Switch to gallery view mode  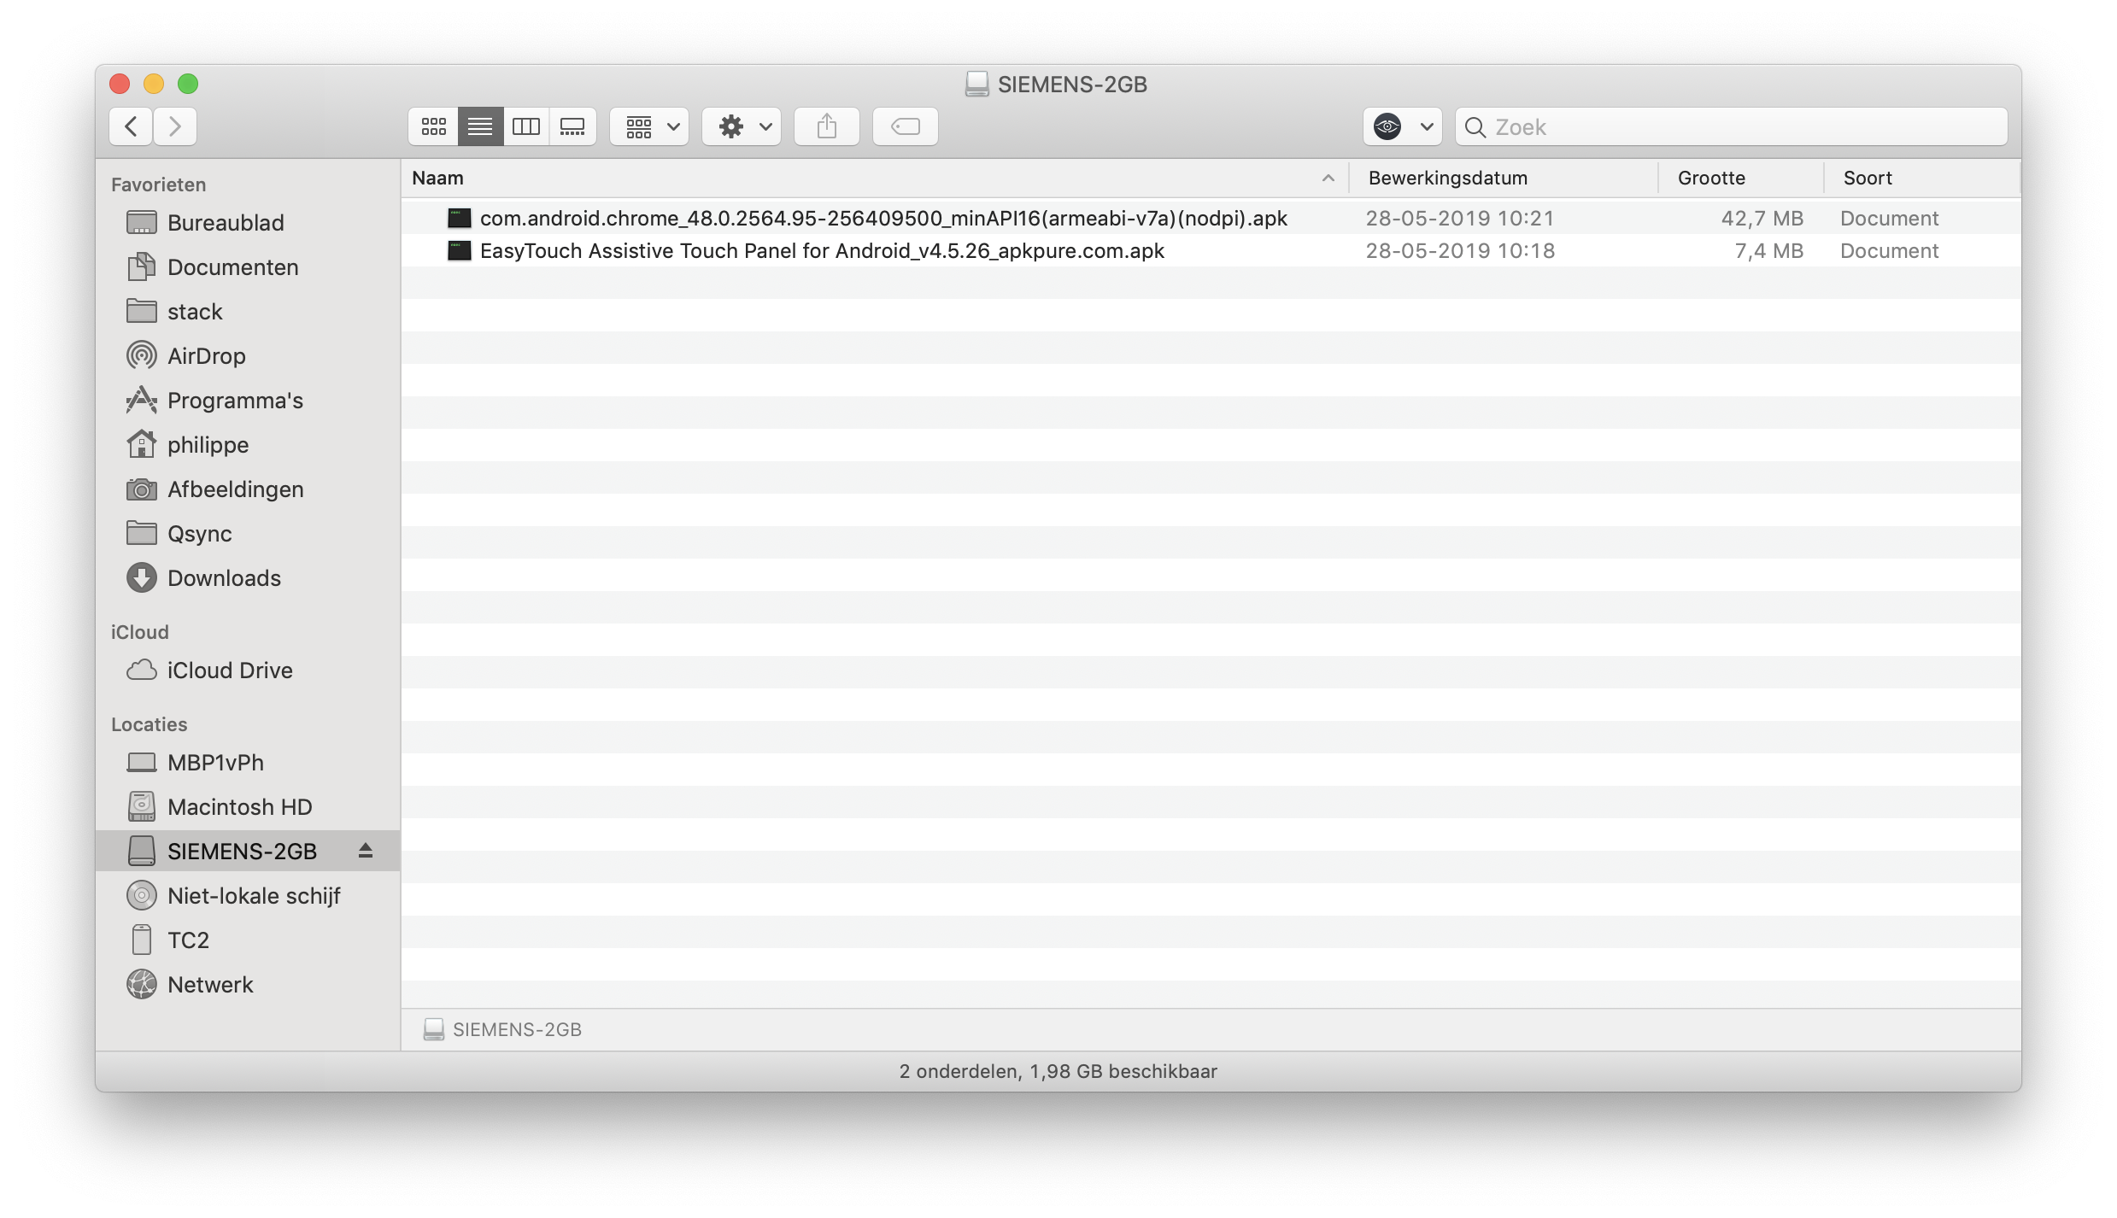[x=572, y=127]
